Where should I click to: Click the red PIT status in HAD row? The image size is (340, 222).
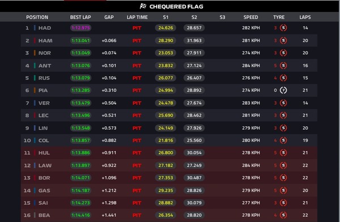[x=137, y=28]
